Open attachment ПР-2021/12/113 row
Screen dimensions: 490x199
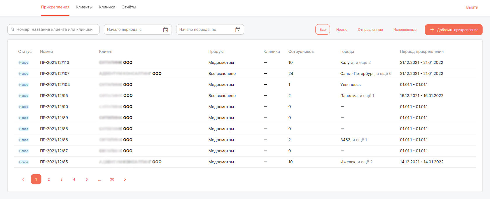point(55,63)
